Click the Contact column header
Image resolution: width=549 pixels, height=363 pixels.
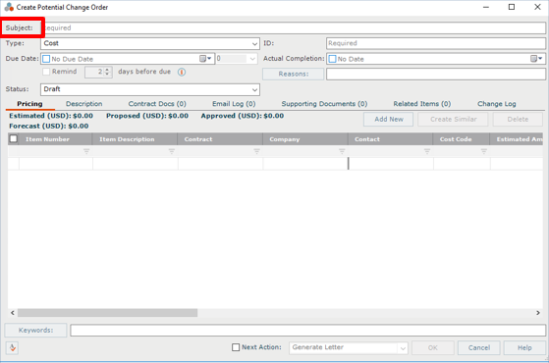(x=391, y=139)
